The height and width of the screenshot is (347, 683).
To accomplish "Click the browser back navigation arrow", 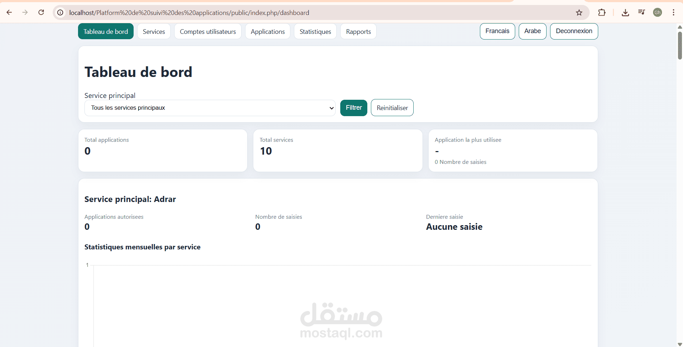I will (9, 12).
